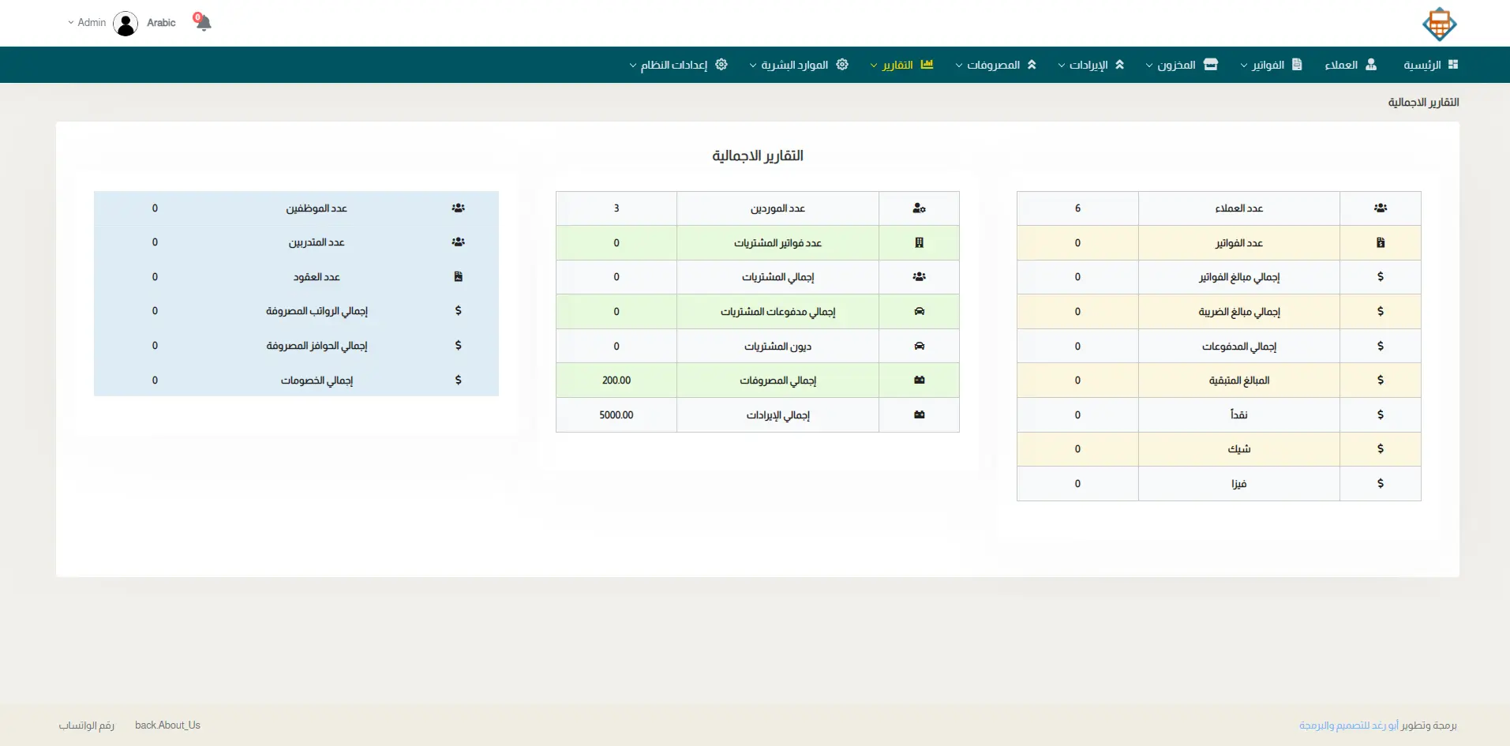Image resolution: width=1510 pixels, height=746 pixels.
Task: Click the gear icon beside الموارد البشرية
Action: point(842,65)
